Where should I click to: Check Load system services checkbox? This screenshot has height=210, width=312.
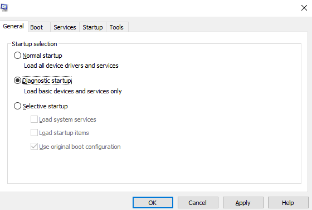coord(34,119)
